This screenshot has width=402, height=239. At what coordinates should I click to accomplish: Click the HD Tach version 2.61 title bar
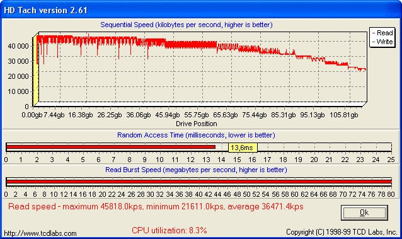pyautogui.click(x=201, y=10)
